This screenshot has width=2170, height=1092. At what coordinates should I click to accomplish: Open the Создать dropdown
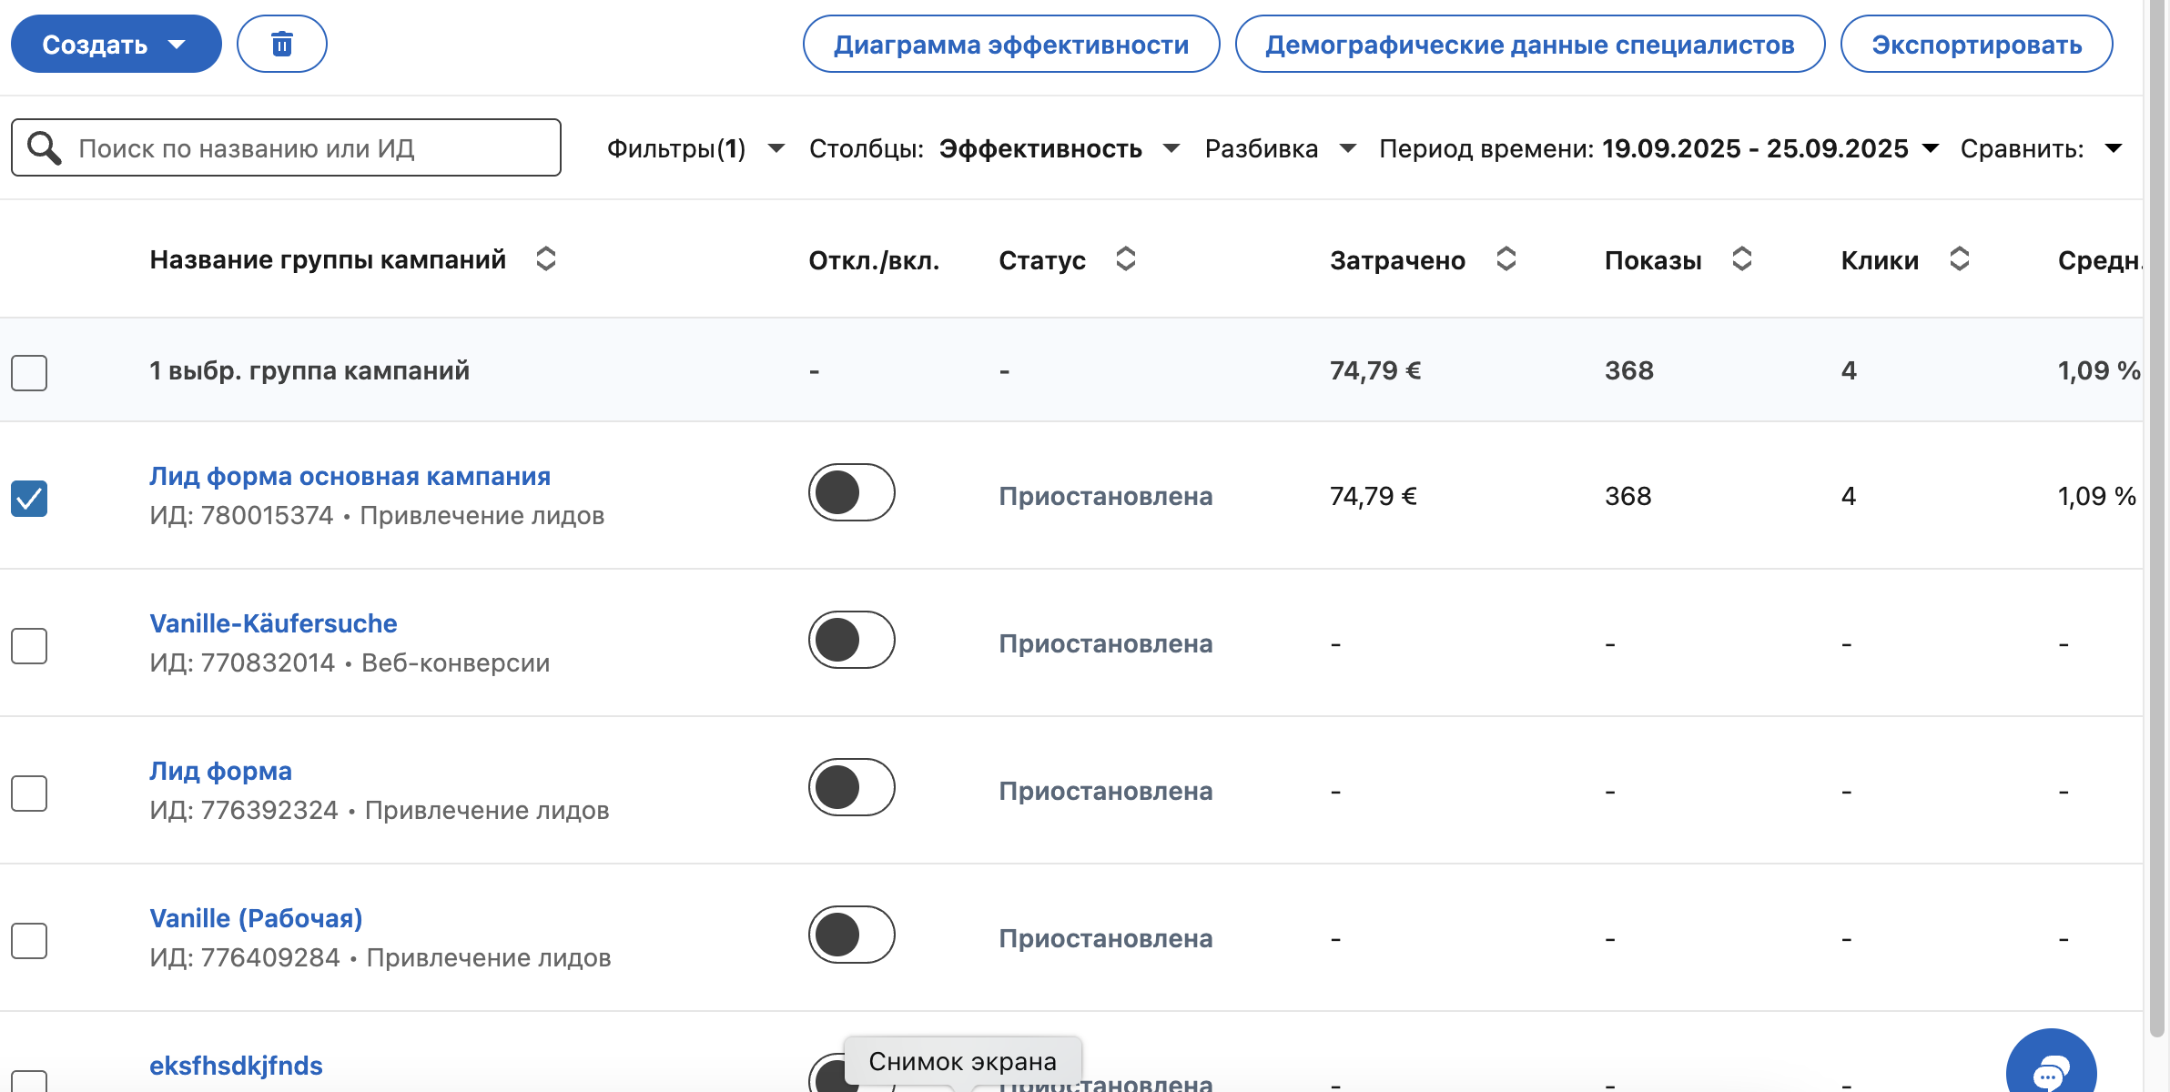click(115, 43)
